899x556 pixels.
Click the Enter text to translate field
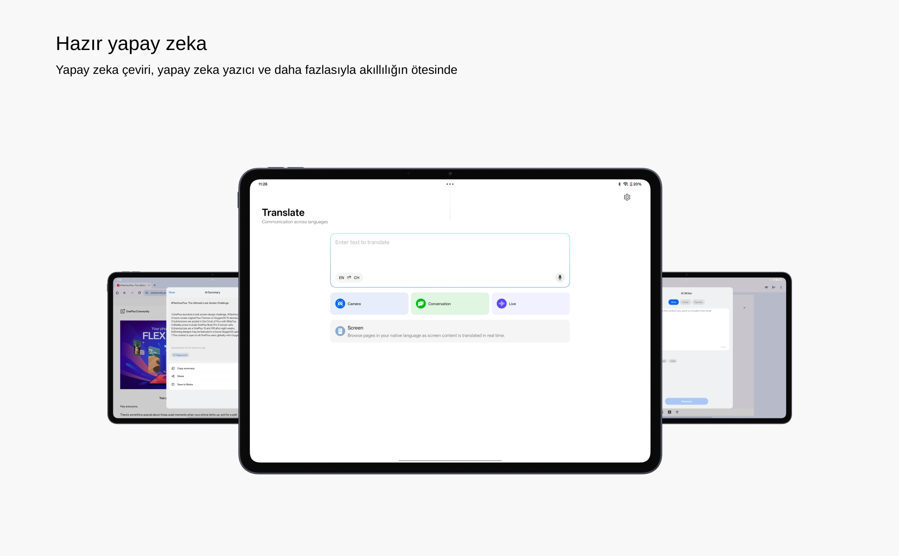[x=449, y=252]
